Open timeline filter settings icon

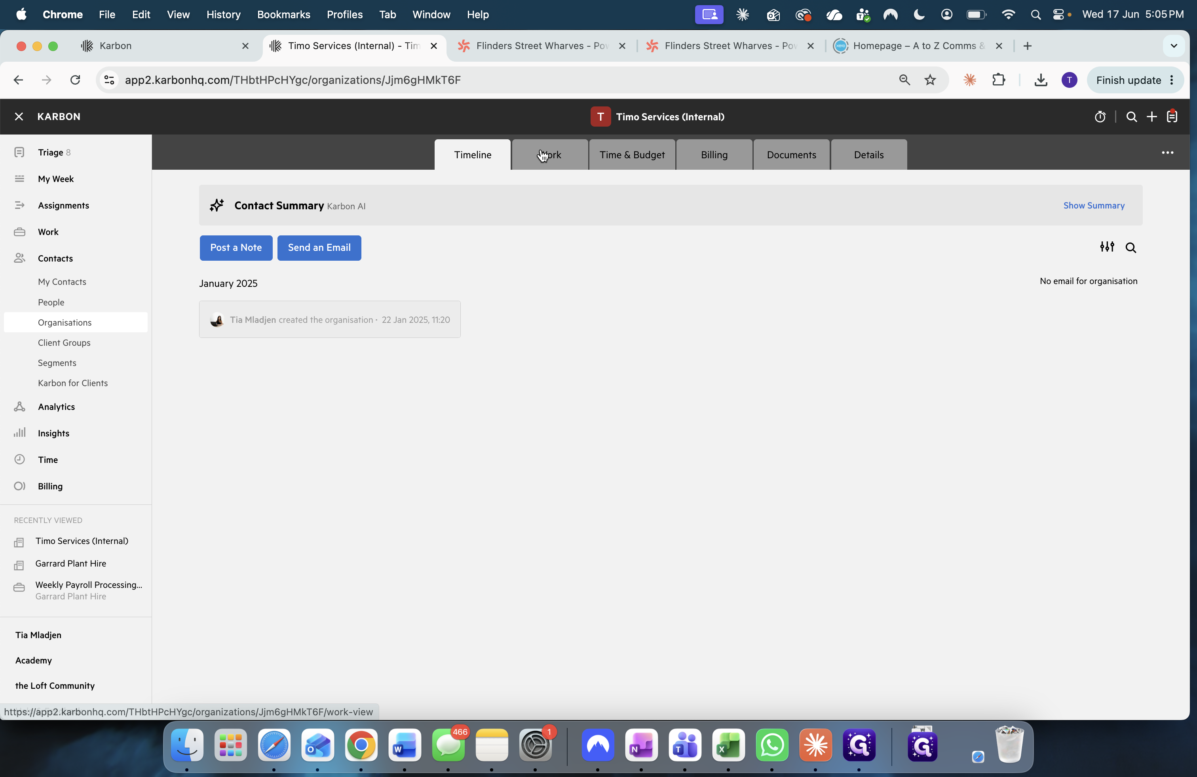(x=1107, y=247)
